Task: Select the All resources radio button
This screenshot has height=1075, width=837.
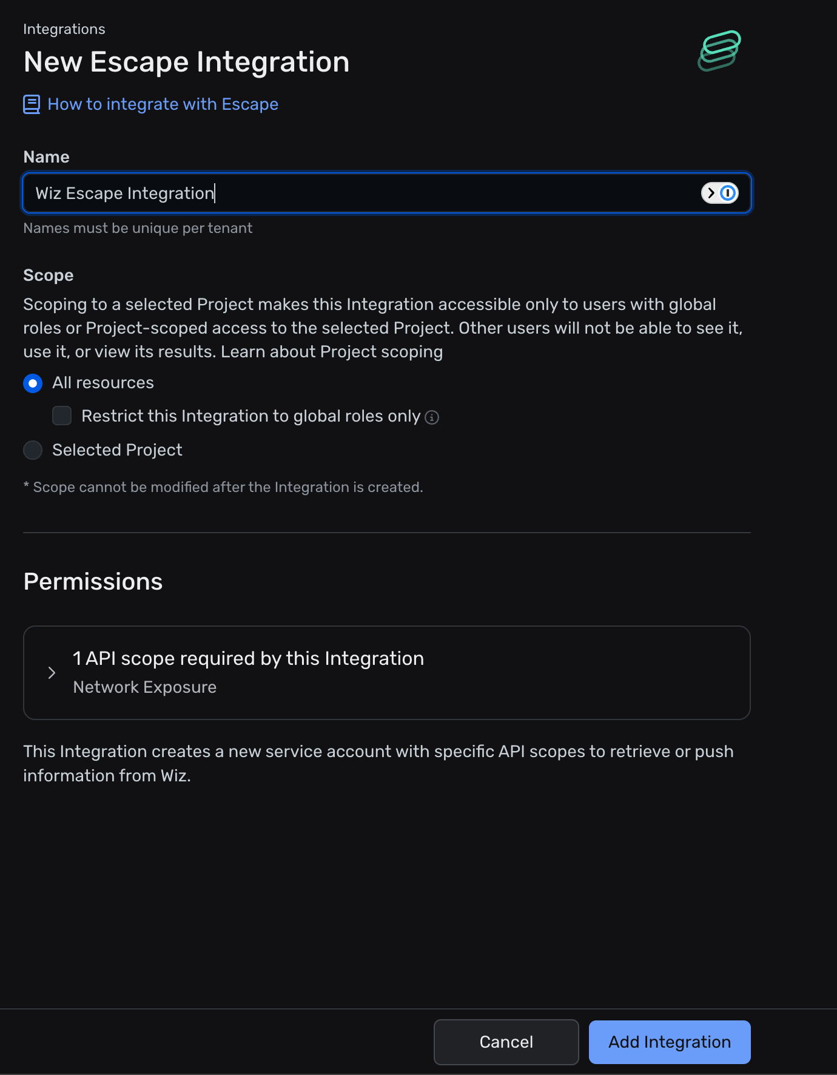Action: tap(33, 383)
